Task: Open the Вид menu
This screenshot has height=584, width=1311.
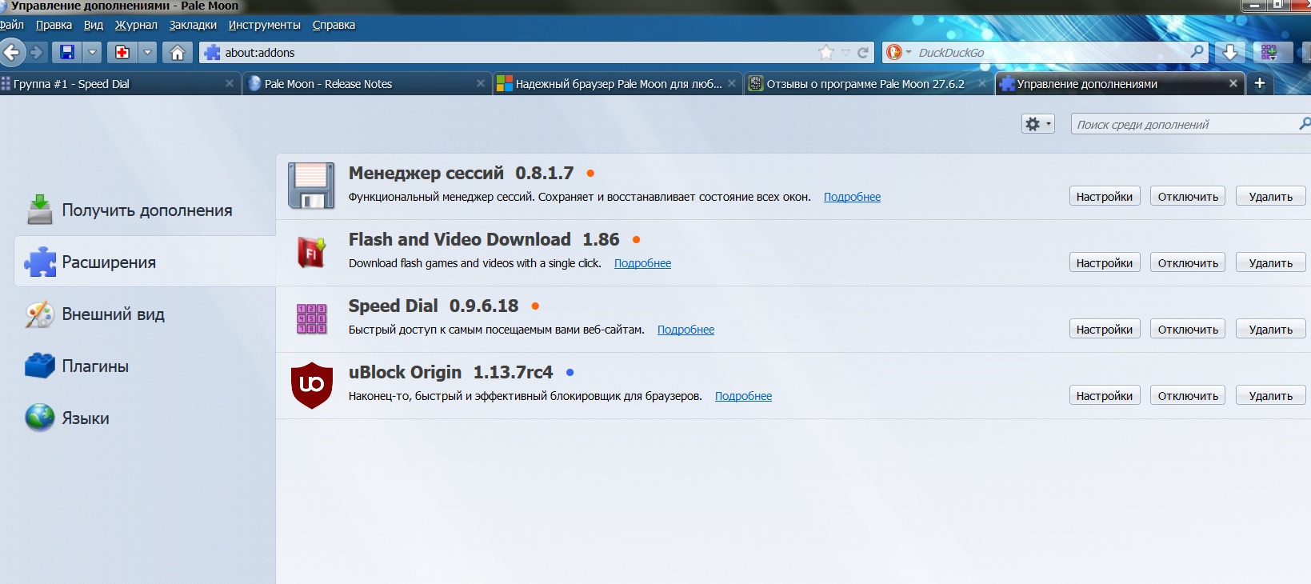Action: coord(94,26)
